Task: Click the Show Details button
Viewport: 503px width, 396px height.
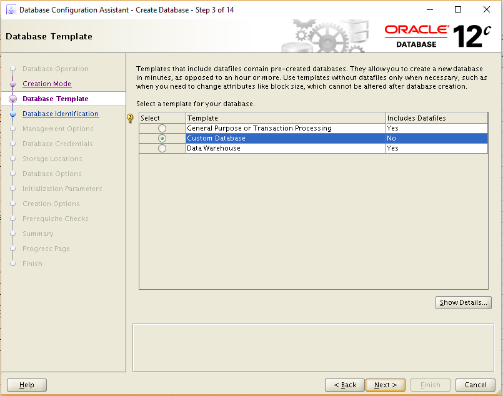Action: pyautogui.click(x=463, y=302)
